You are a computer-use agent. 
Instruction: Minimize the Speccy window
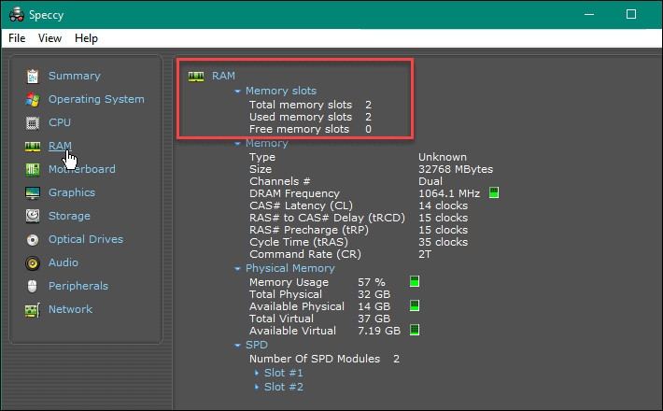[x=589, y=14]
